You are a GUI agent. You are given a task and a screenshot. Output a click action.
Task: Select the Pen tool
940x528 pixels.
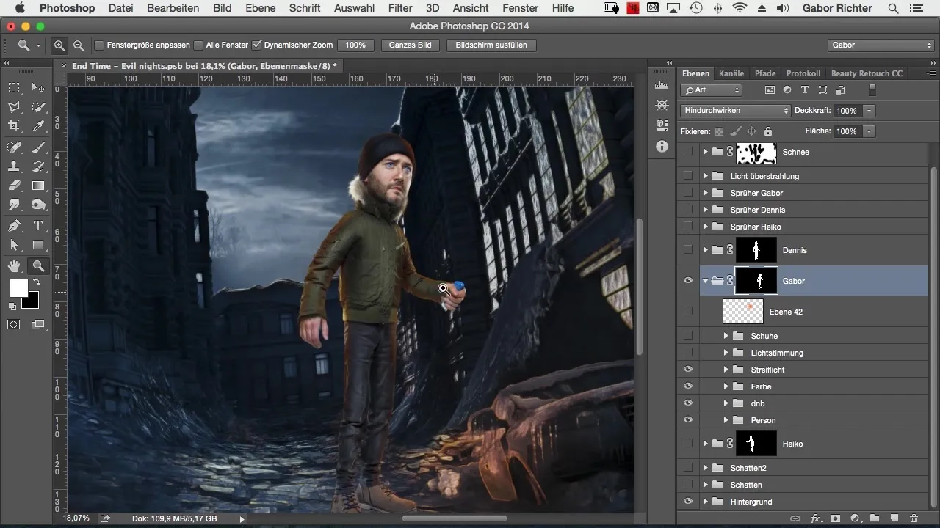[x=14, y=226]
